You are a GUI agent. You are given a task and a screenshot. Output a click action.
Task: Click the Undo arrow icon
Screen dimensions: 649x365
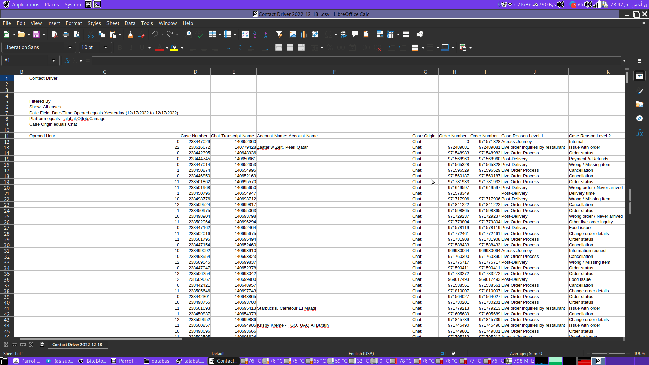[154, 34]
